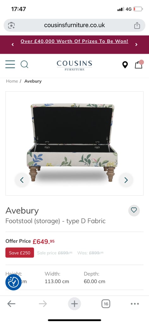The image size is (149, 324).
Task: Show next product image
Action: tap(126, 180)
